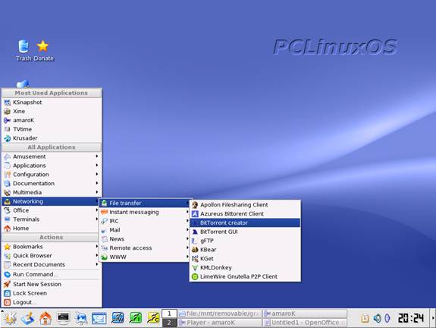
Task: Click the KMLDonkey icon
Action: pyautogui.click(x=195, y=267)
